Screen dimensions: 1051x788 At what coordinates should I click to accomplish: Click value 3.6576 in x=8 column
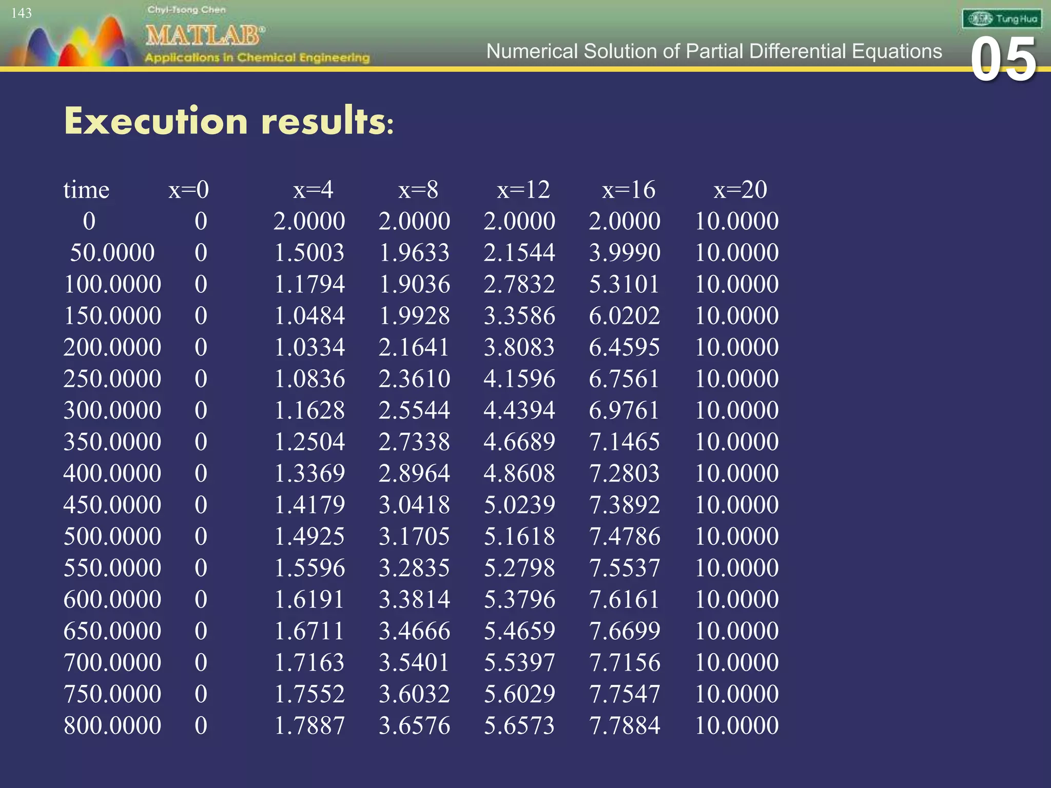[415, 725]
